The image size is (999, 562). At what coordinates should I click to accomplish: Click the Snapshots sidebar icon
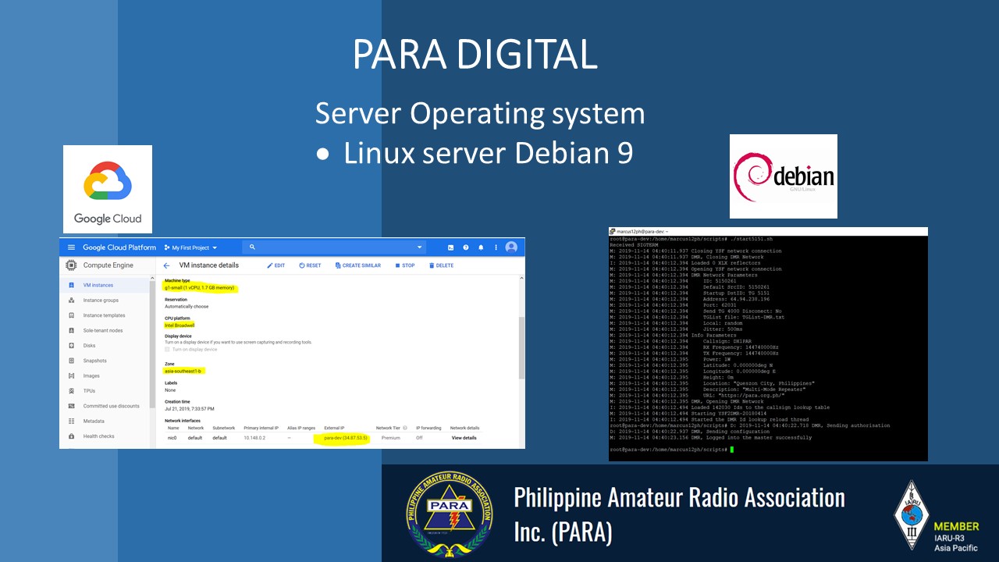72,361
